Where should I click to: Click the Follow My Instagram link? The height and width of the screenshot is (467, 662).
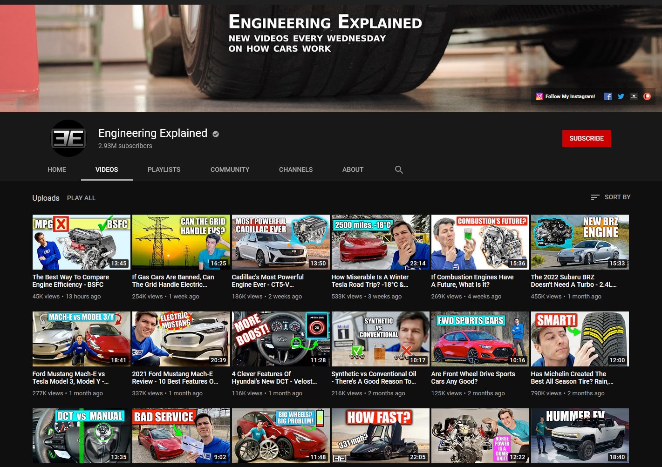570,96
